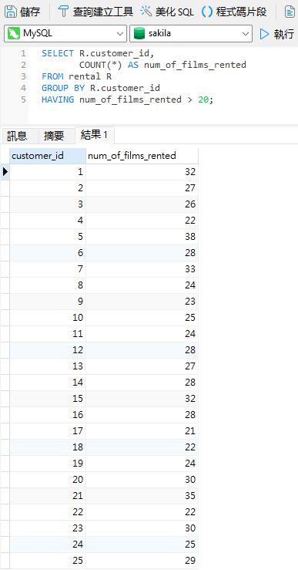The height and width of the screenshot is (570, 298).
Task: Open the MySQL connection dropdown
Action: point(65,33)
